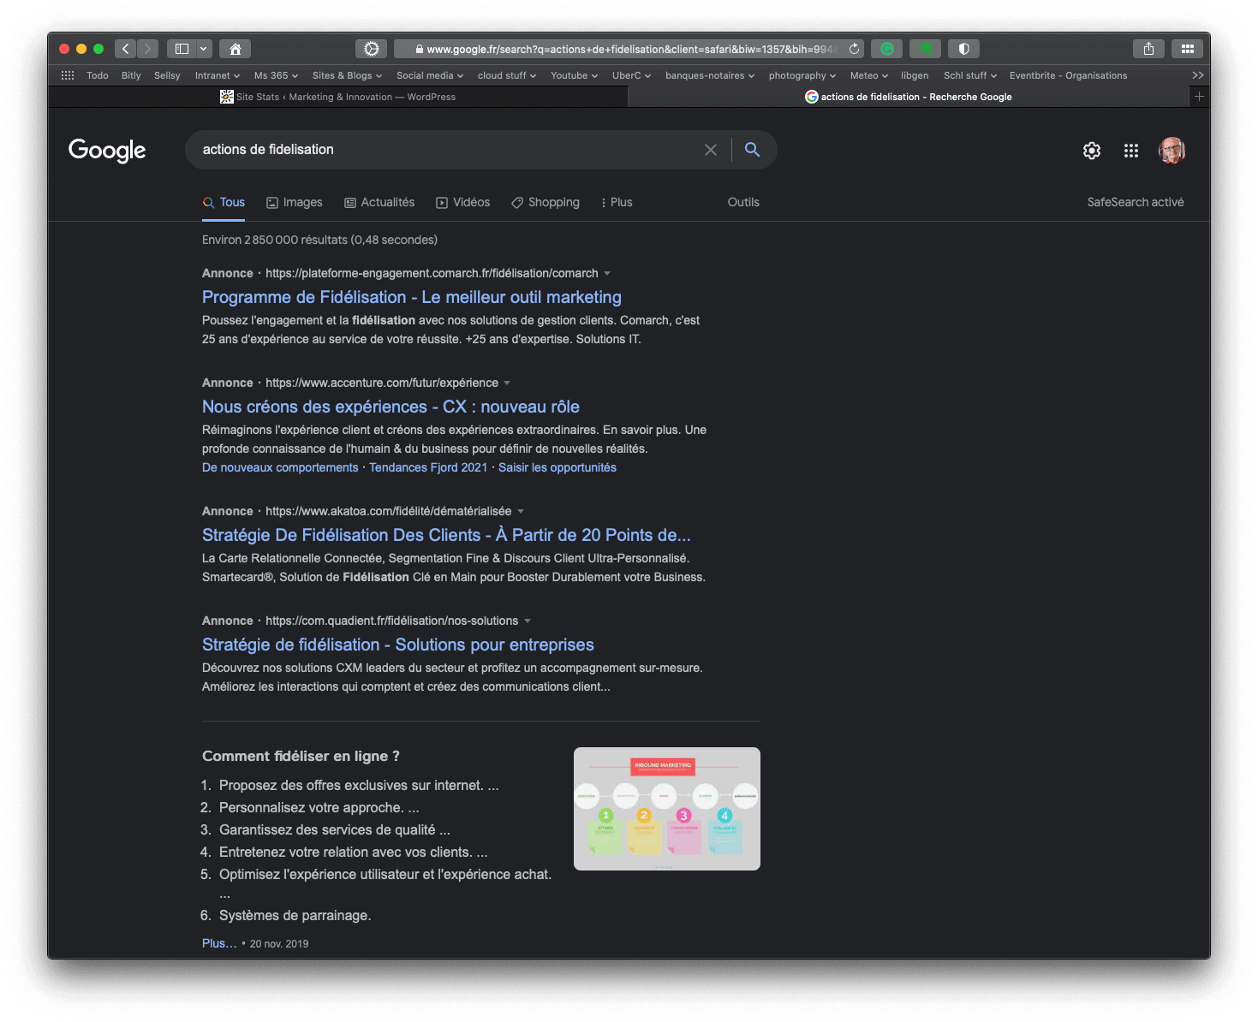Click into the Google search field

[445, 150]
